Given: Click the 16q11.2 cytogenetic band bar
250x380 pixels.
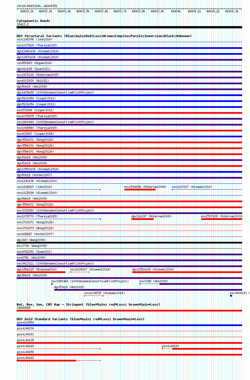Looking at the screenshot, I should [x=129, y=27].
